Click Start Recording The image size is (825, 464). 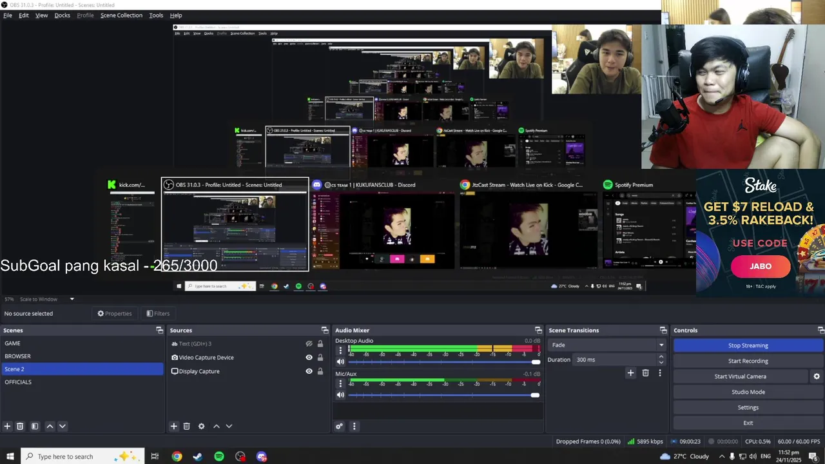click(x=748, y=361)
